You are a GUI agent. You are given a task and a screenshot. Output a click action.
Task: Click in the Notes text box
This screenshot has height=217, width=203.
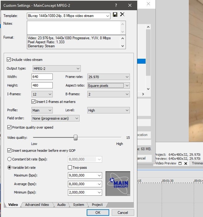pos(74,28)
